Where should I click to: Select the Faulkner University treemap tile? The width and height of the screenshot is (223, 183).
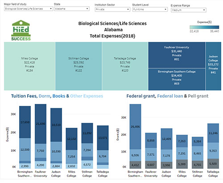click(x=177, y=55)
